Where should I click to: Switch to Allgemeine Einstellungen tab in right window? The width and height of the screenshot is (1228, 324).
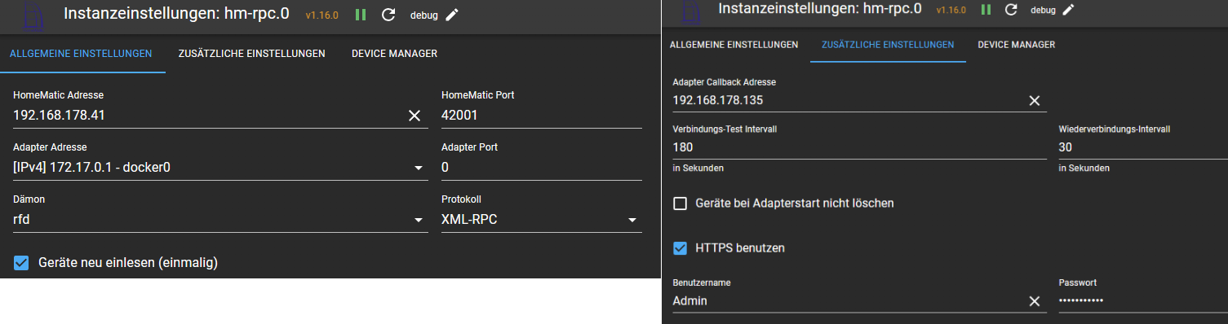click(x=734, y=45)
